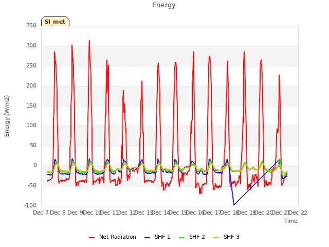Click the -100 y-axis tick label
Viewport: 329px width, 247px height.
click(30, 205)
